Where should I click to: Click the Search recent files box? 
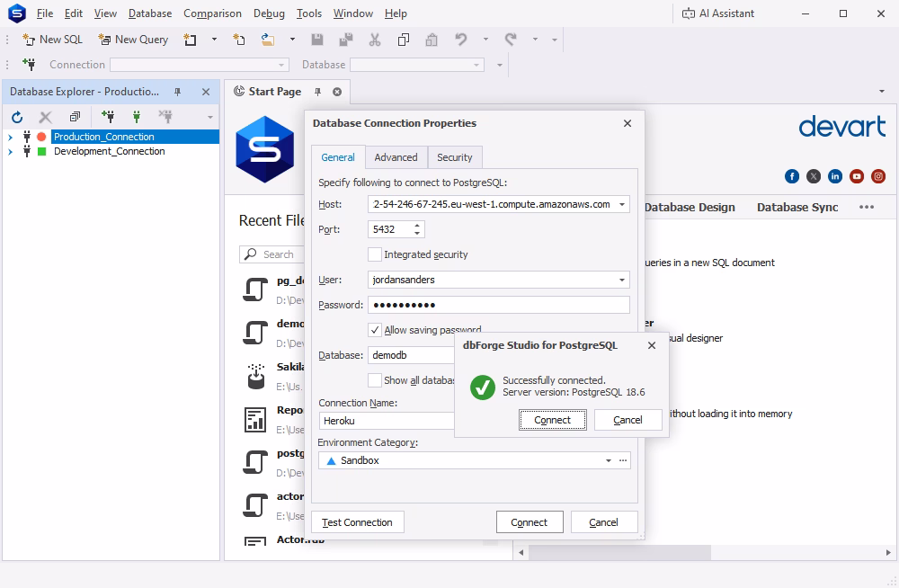click(x=271, y=254)
